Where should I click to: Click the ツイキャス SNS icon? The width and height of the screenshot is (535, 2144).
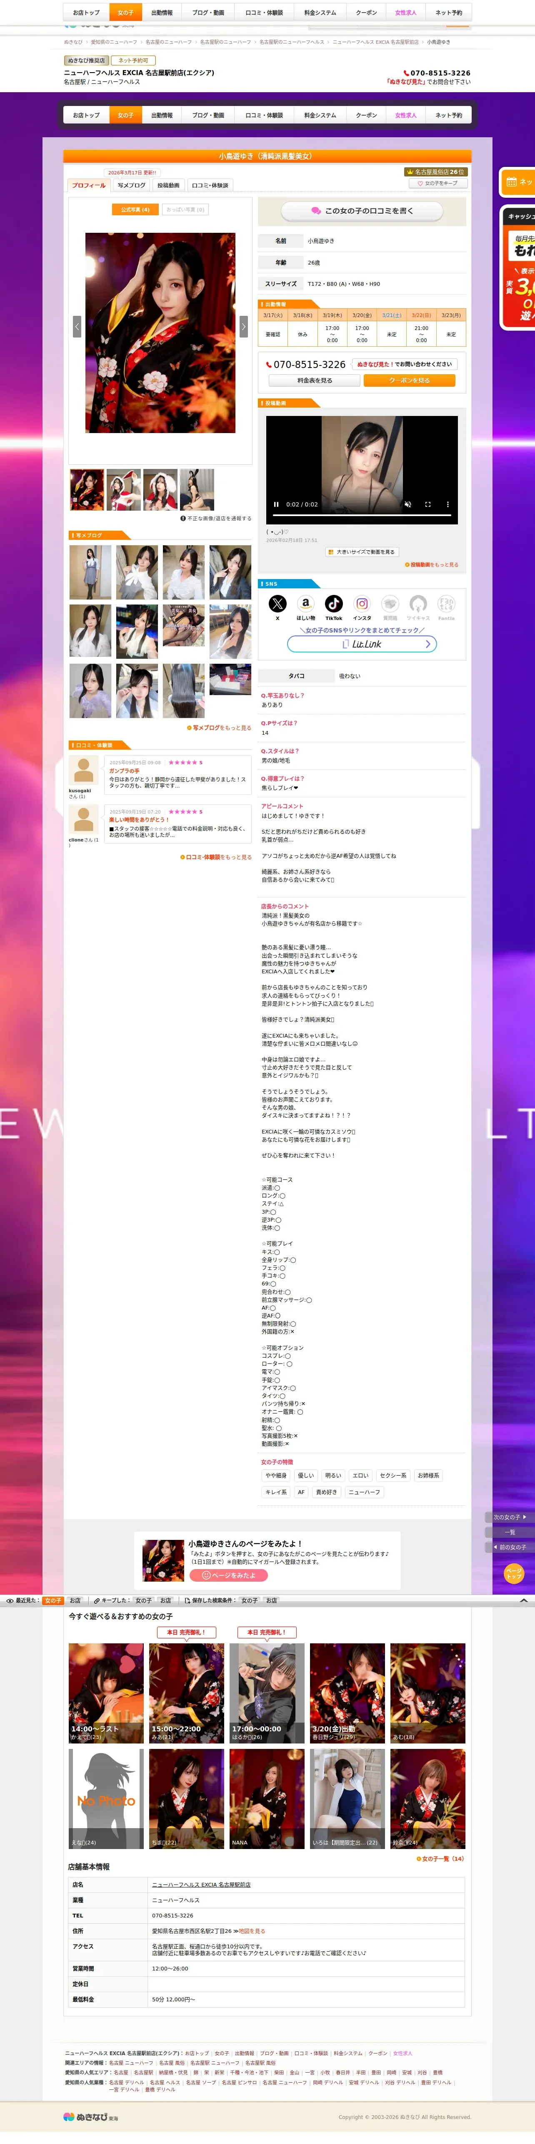click(x=419, y=604)
